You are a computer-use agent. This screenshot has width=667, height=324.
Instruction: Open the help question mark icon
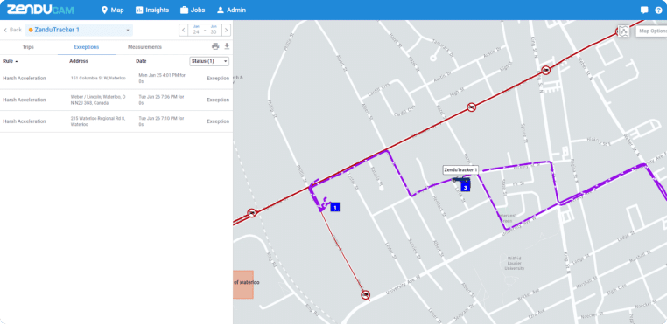(658, 10)
